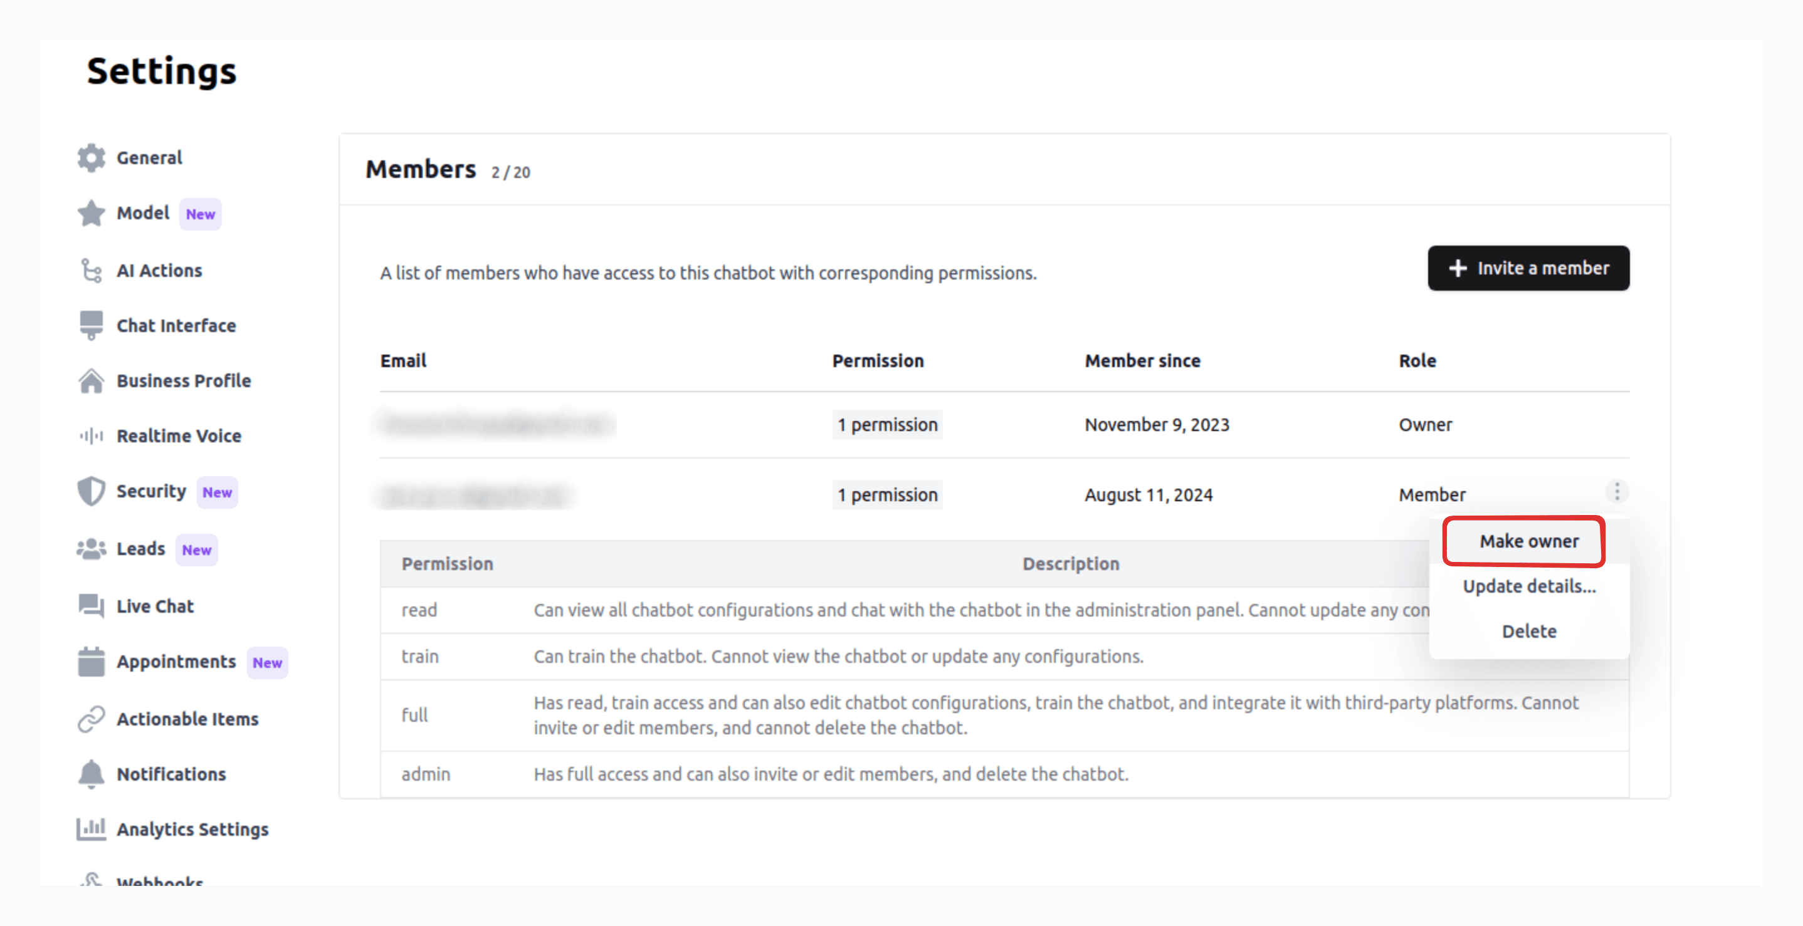The height and width of the screenshot is (926, 1803).
Task: Open the Appointments calendar icon
Action: click(91, 662)
